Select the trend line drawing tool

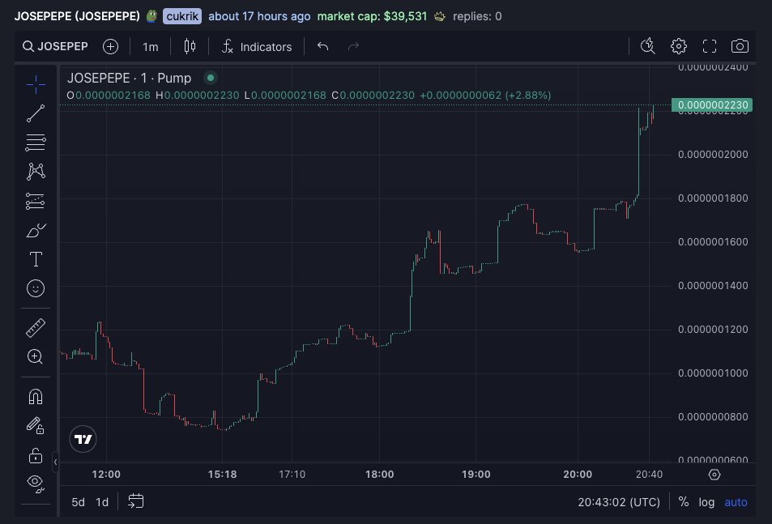coord(36,113)
